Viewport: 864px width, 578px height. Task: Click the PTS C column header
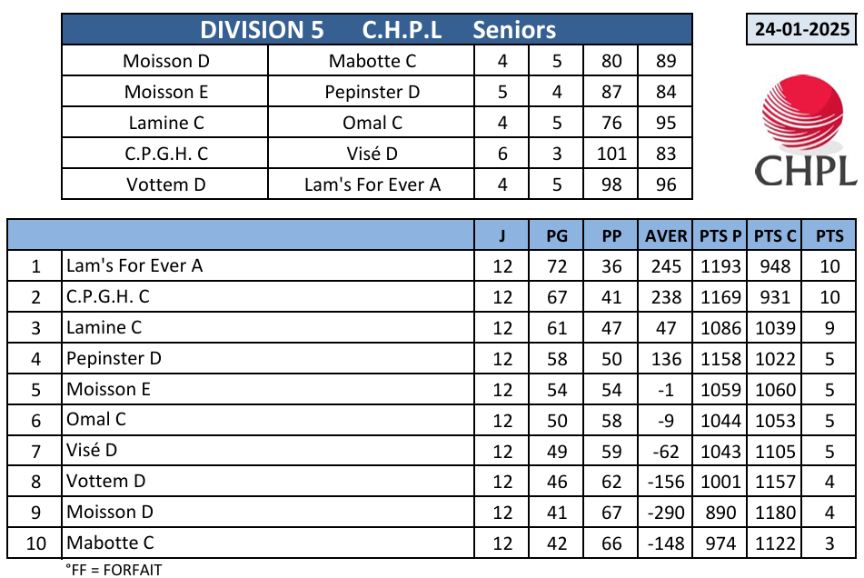(776, 235)
